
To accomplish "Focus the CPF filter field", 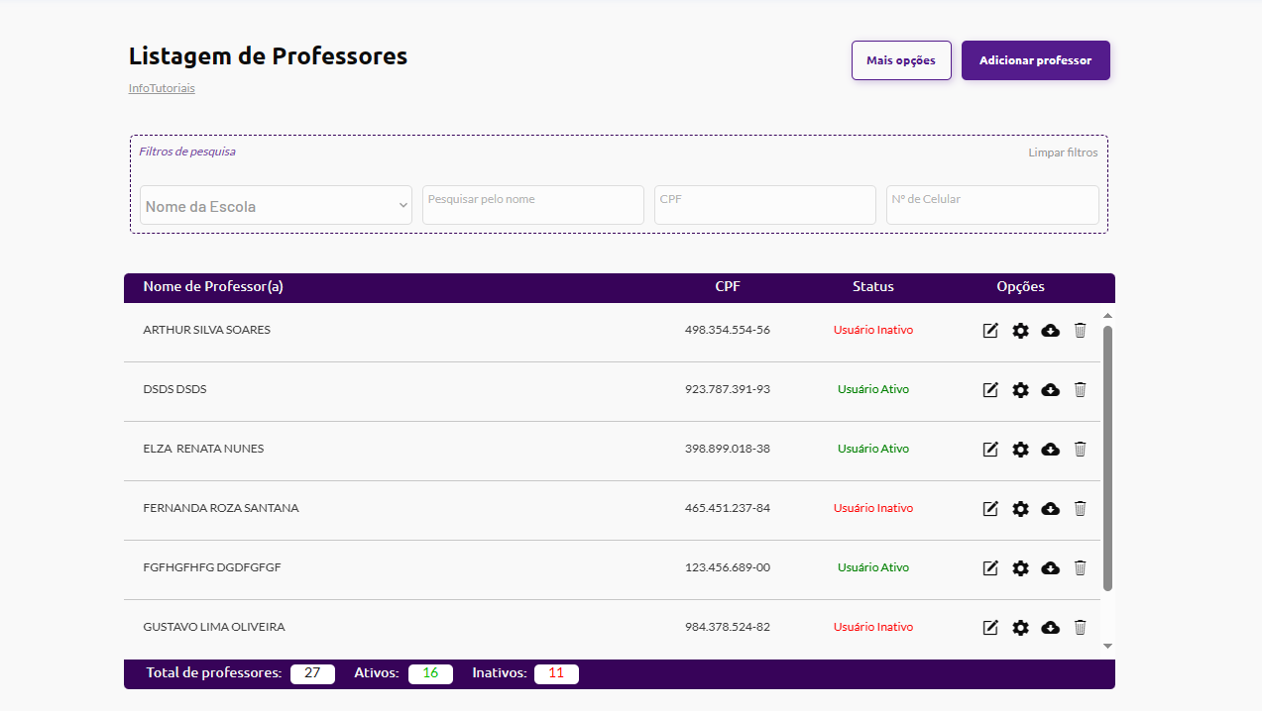I will pyautogui.click(x=765, y=205).
